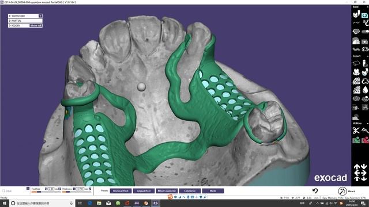Open the caliper measuring utility

click(365, 131)
